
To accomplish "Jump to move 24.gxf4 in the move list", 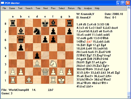I will 81,59.
